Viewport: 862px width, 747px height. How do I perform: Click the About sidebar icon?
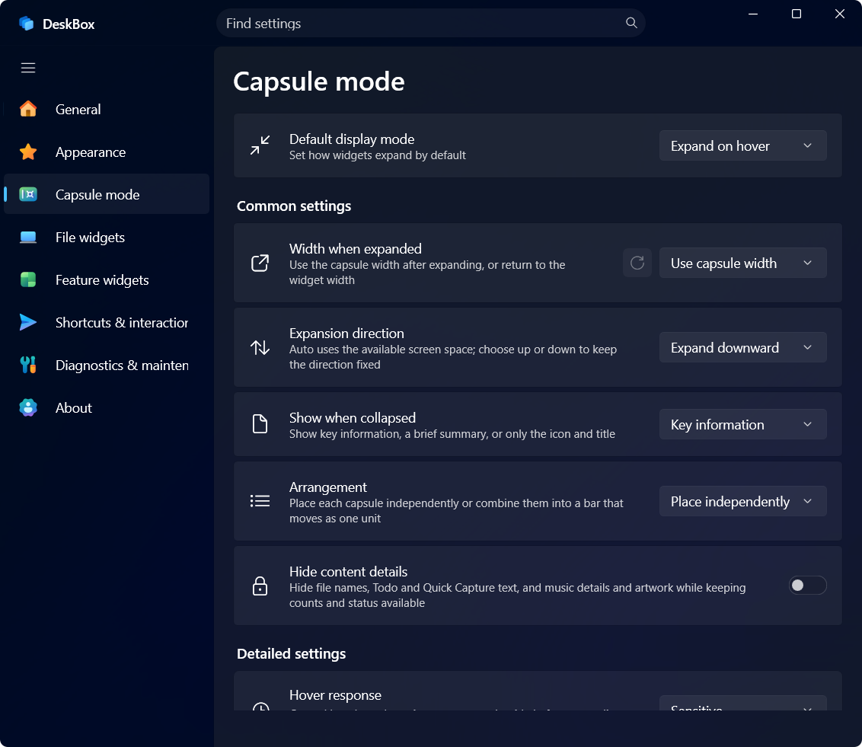[x=28, y=407]
